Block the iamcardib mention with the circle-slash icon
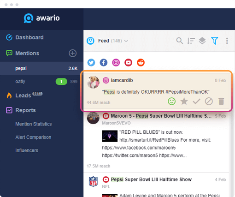This screenshot has width=235, height=197. coord(209,101)
